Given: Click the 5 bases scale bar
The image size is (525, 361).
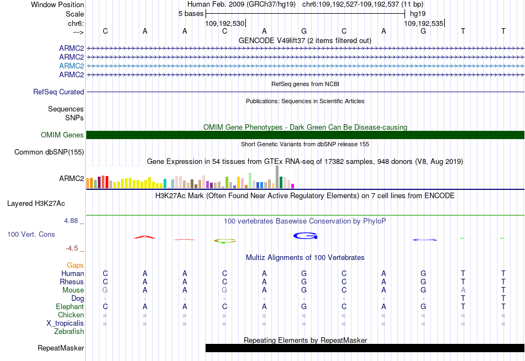Looking at the screenshot, I should pyautogui.click(x=305, y=14).
